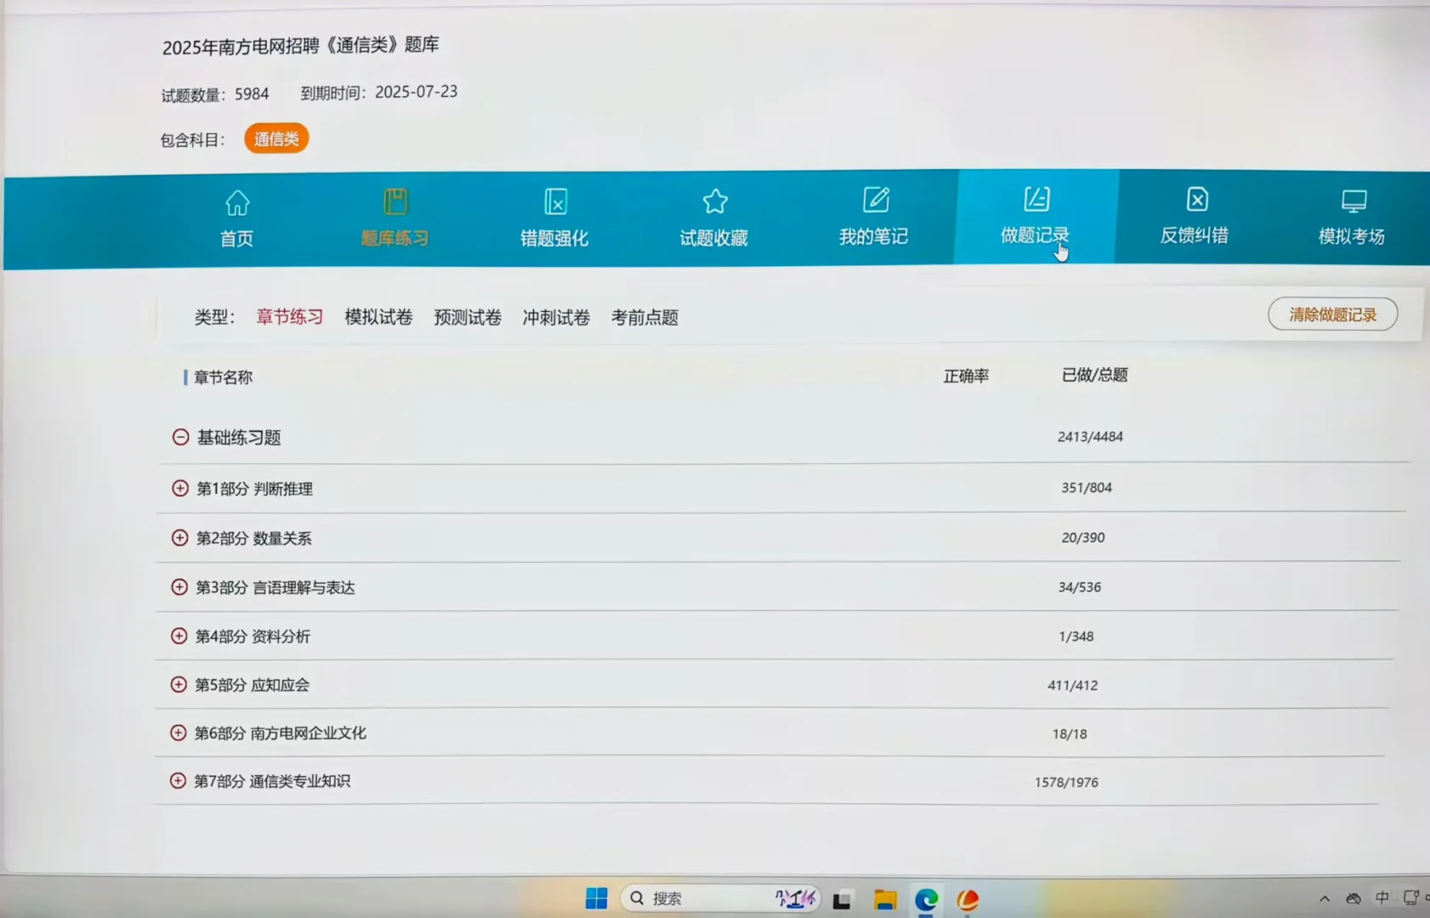Screen dimensions: 1430x918
Task: Select 做题记录 tab
Action: tap(1036, 217)
